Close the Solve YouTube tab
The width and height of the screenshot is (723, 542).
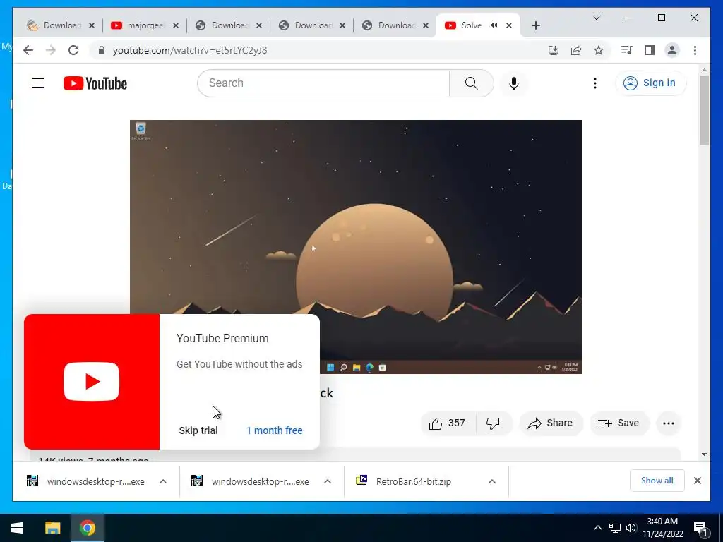[x=509, y=25]
